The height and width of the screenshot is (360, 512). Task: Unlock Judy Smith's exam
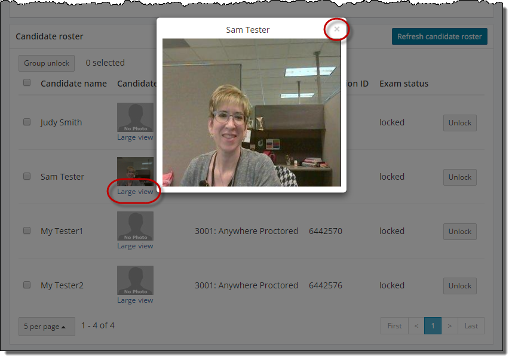[x=459, y=123]
